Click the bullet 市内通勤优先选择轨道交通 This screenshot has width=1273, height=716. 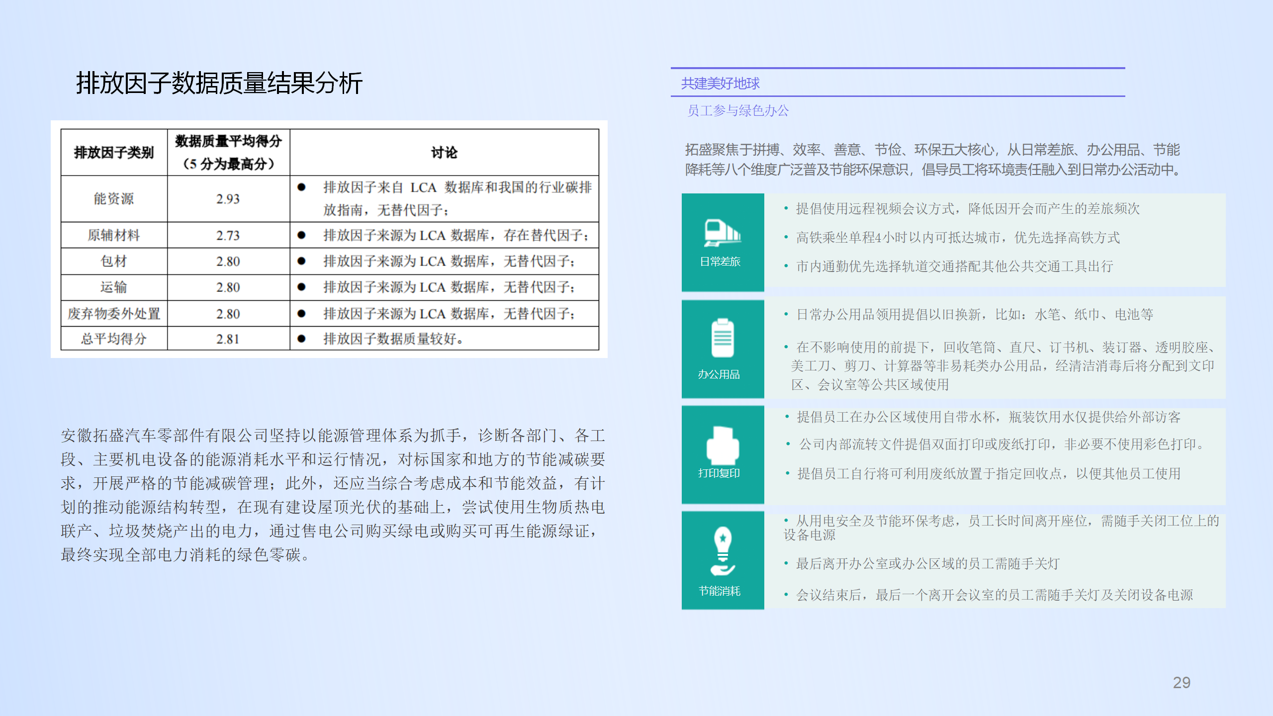click(954, 267)
